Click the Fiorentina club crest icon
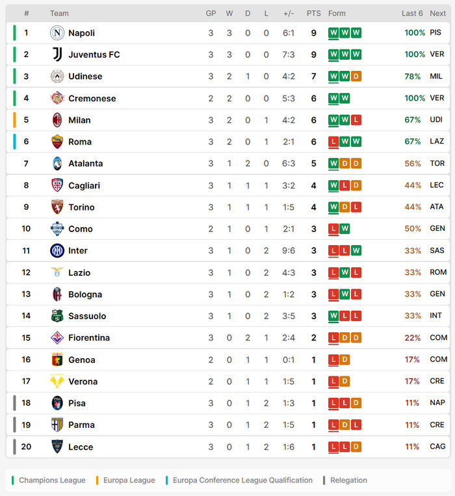Image resolution: width=455 pixels, height=496 pixels. pyautogui.click(x=57, y=338)
